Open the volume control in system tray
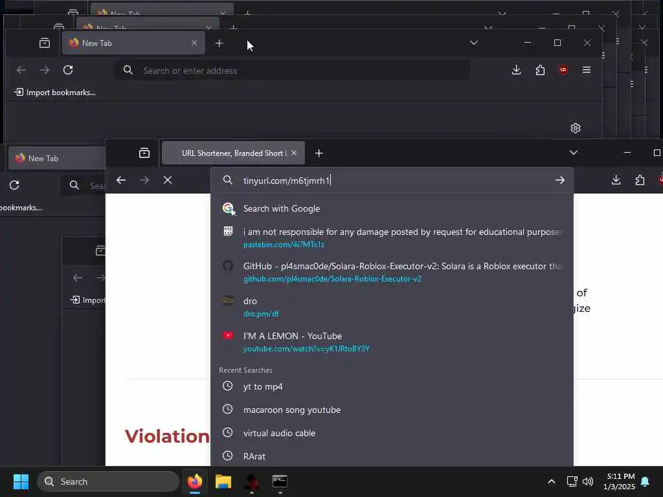The image size is (663, 497). pyautogui.click(x=588, y=481)
